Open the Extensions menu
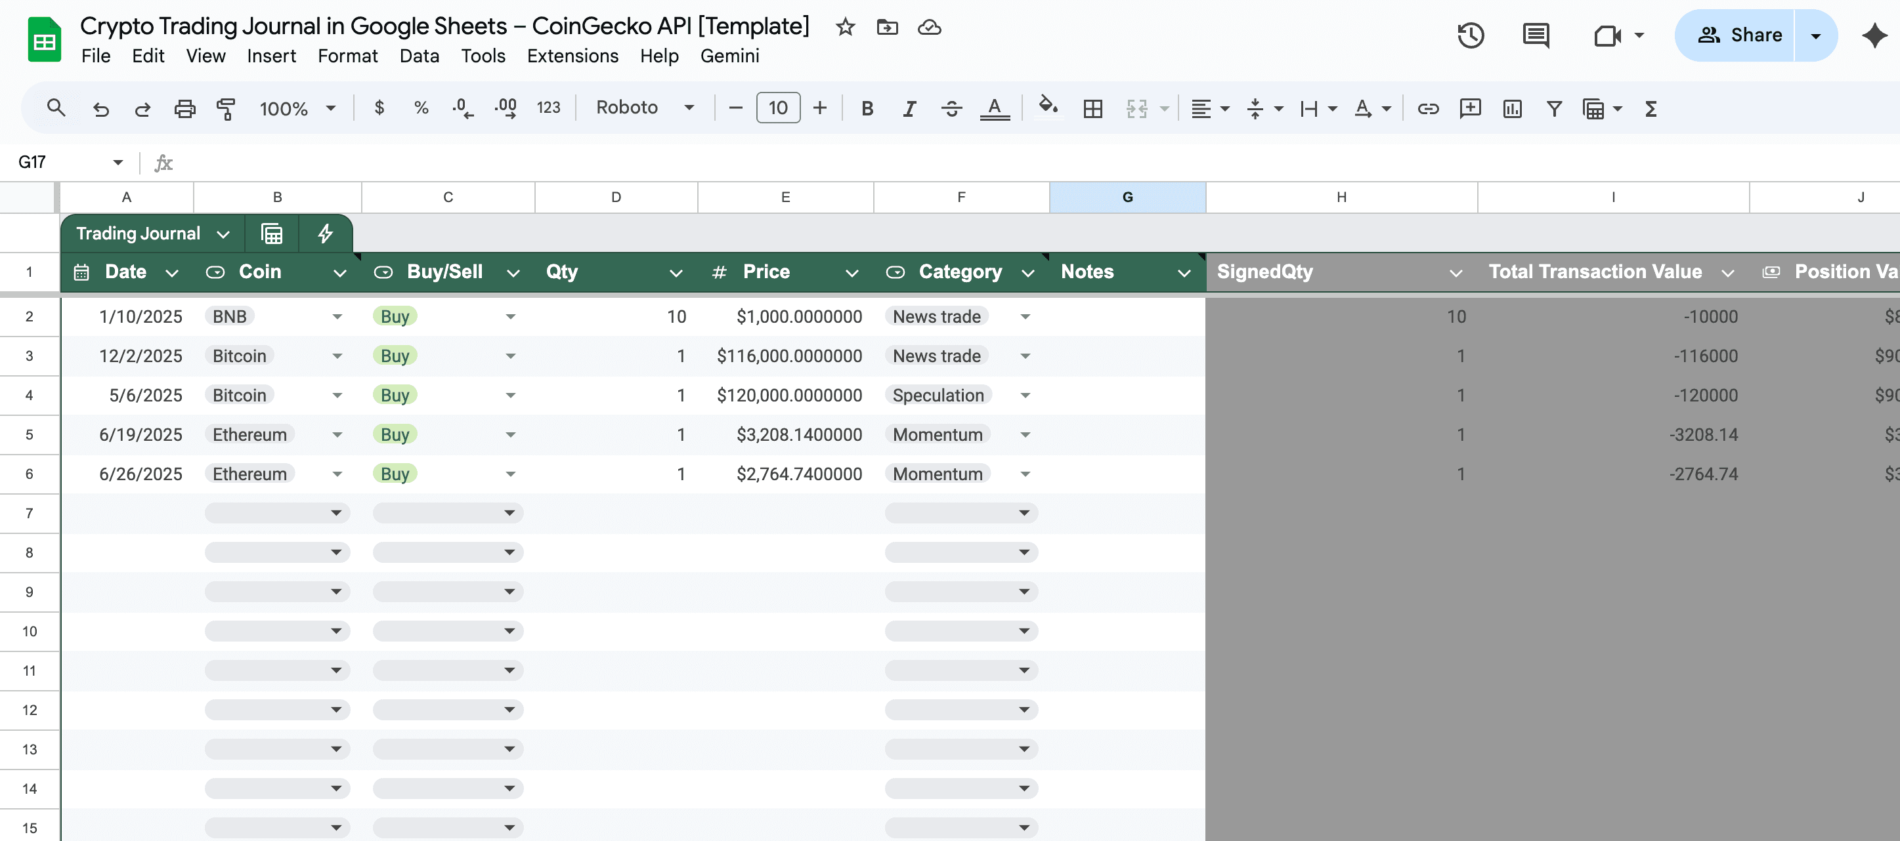The image size is (1900, 841). tap(573, 56)
